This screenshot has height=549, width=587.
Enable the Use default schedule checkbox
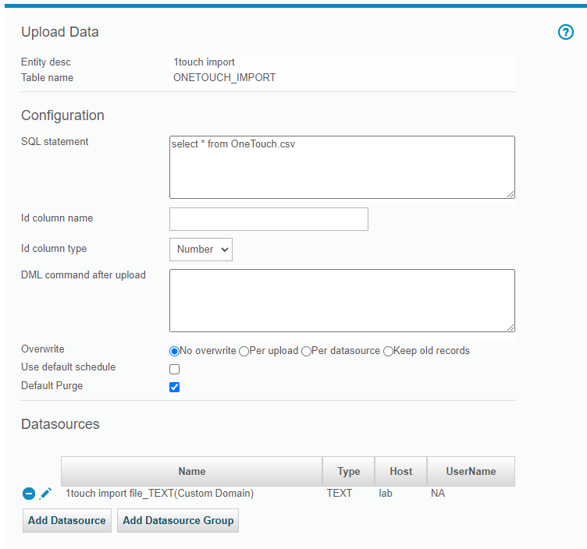click(x=175, y=370)
